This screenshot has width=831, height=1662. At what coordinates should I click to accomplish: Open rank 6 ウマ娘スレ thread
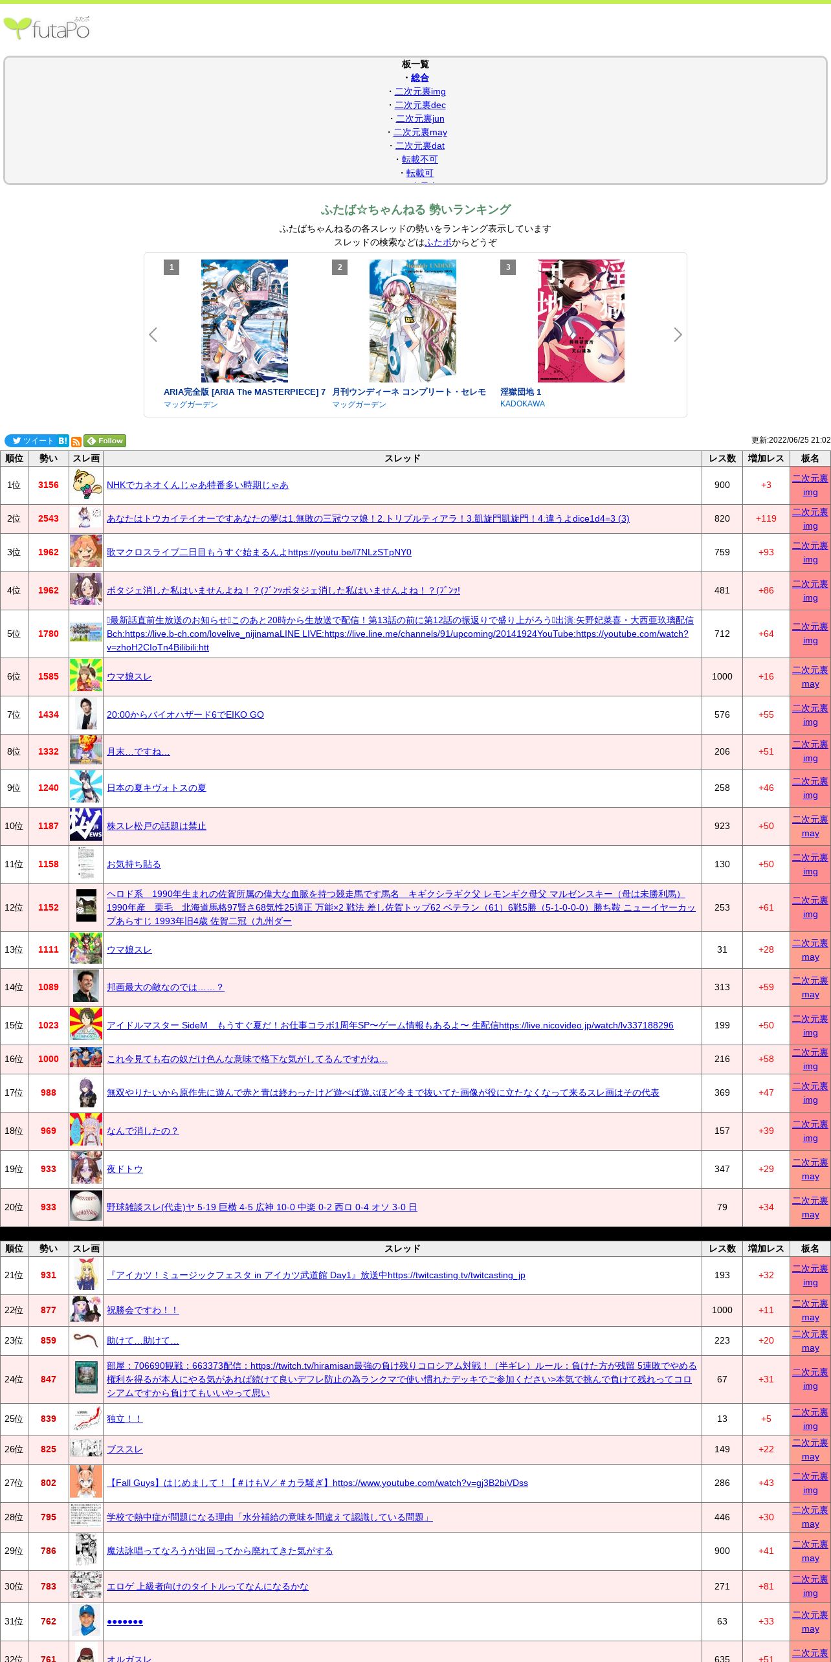coord(129,676)
